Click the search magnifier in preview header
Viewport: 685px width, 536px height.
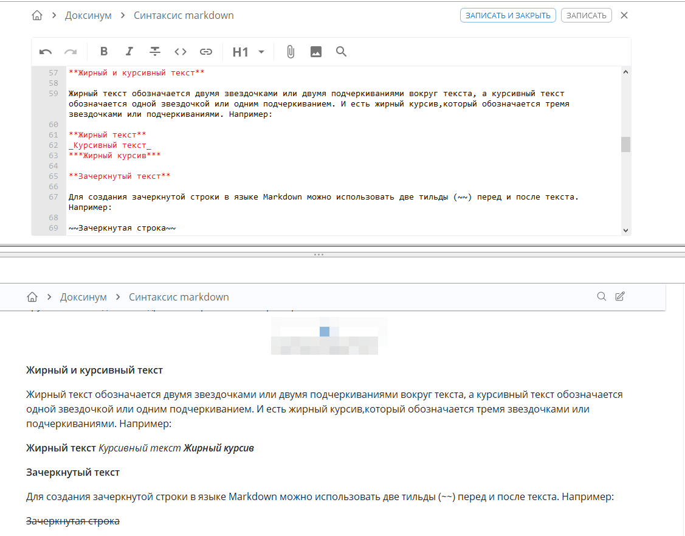[x=602, y=297]
